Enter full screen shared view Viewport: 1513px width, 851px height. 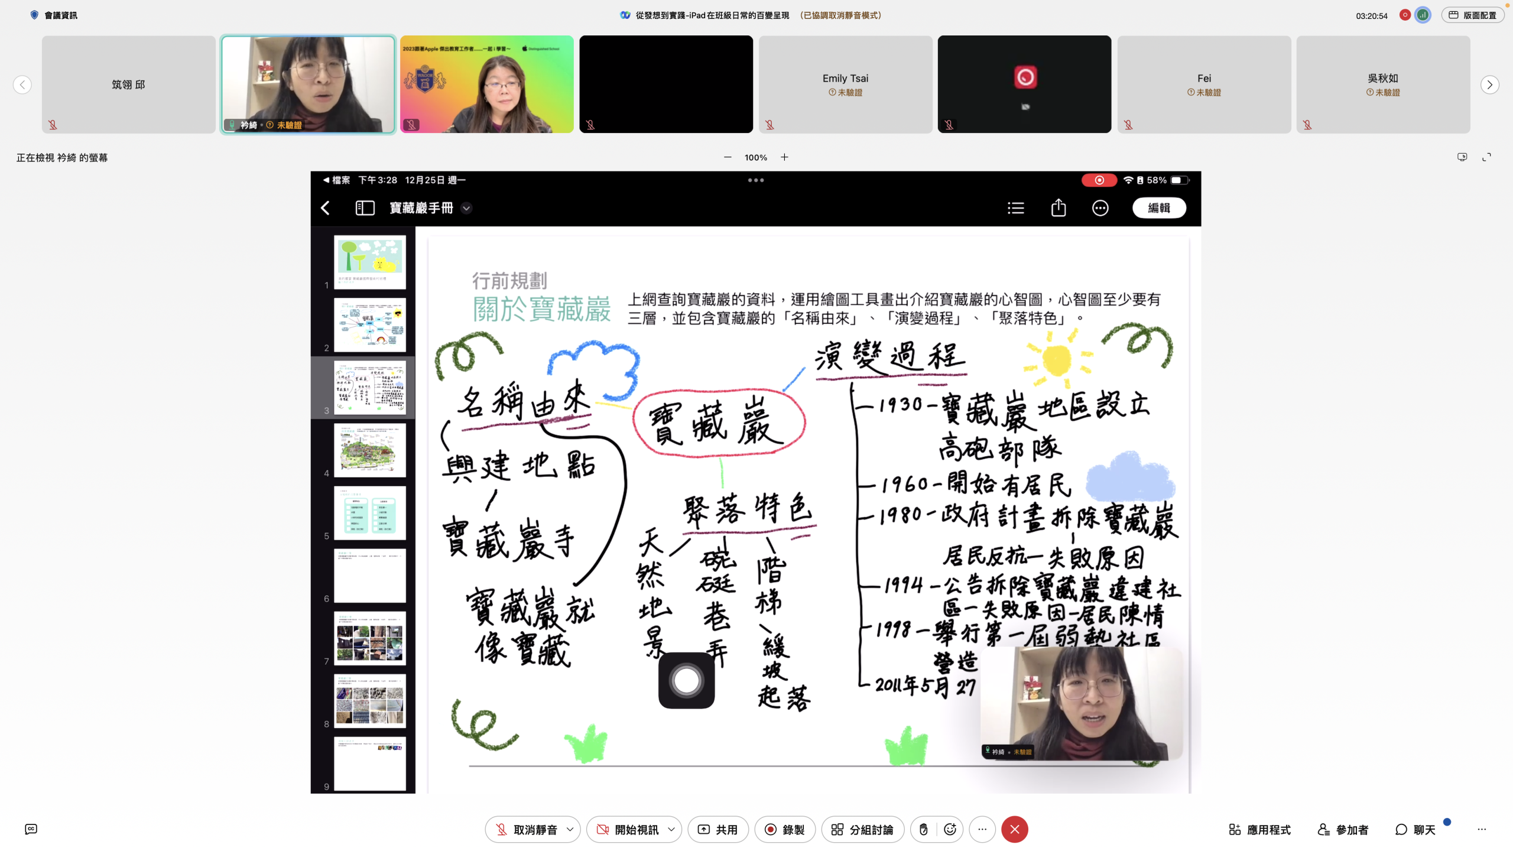(x=1486, y=157)
